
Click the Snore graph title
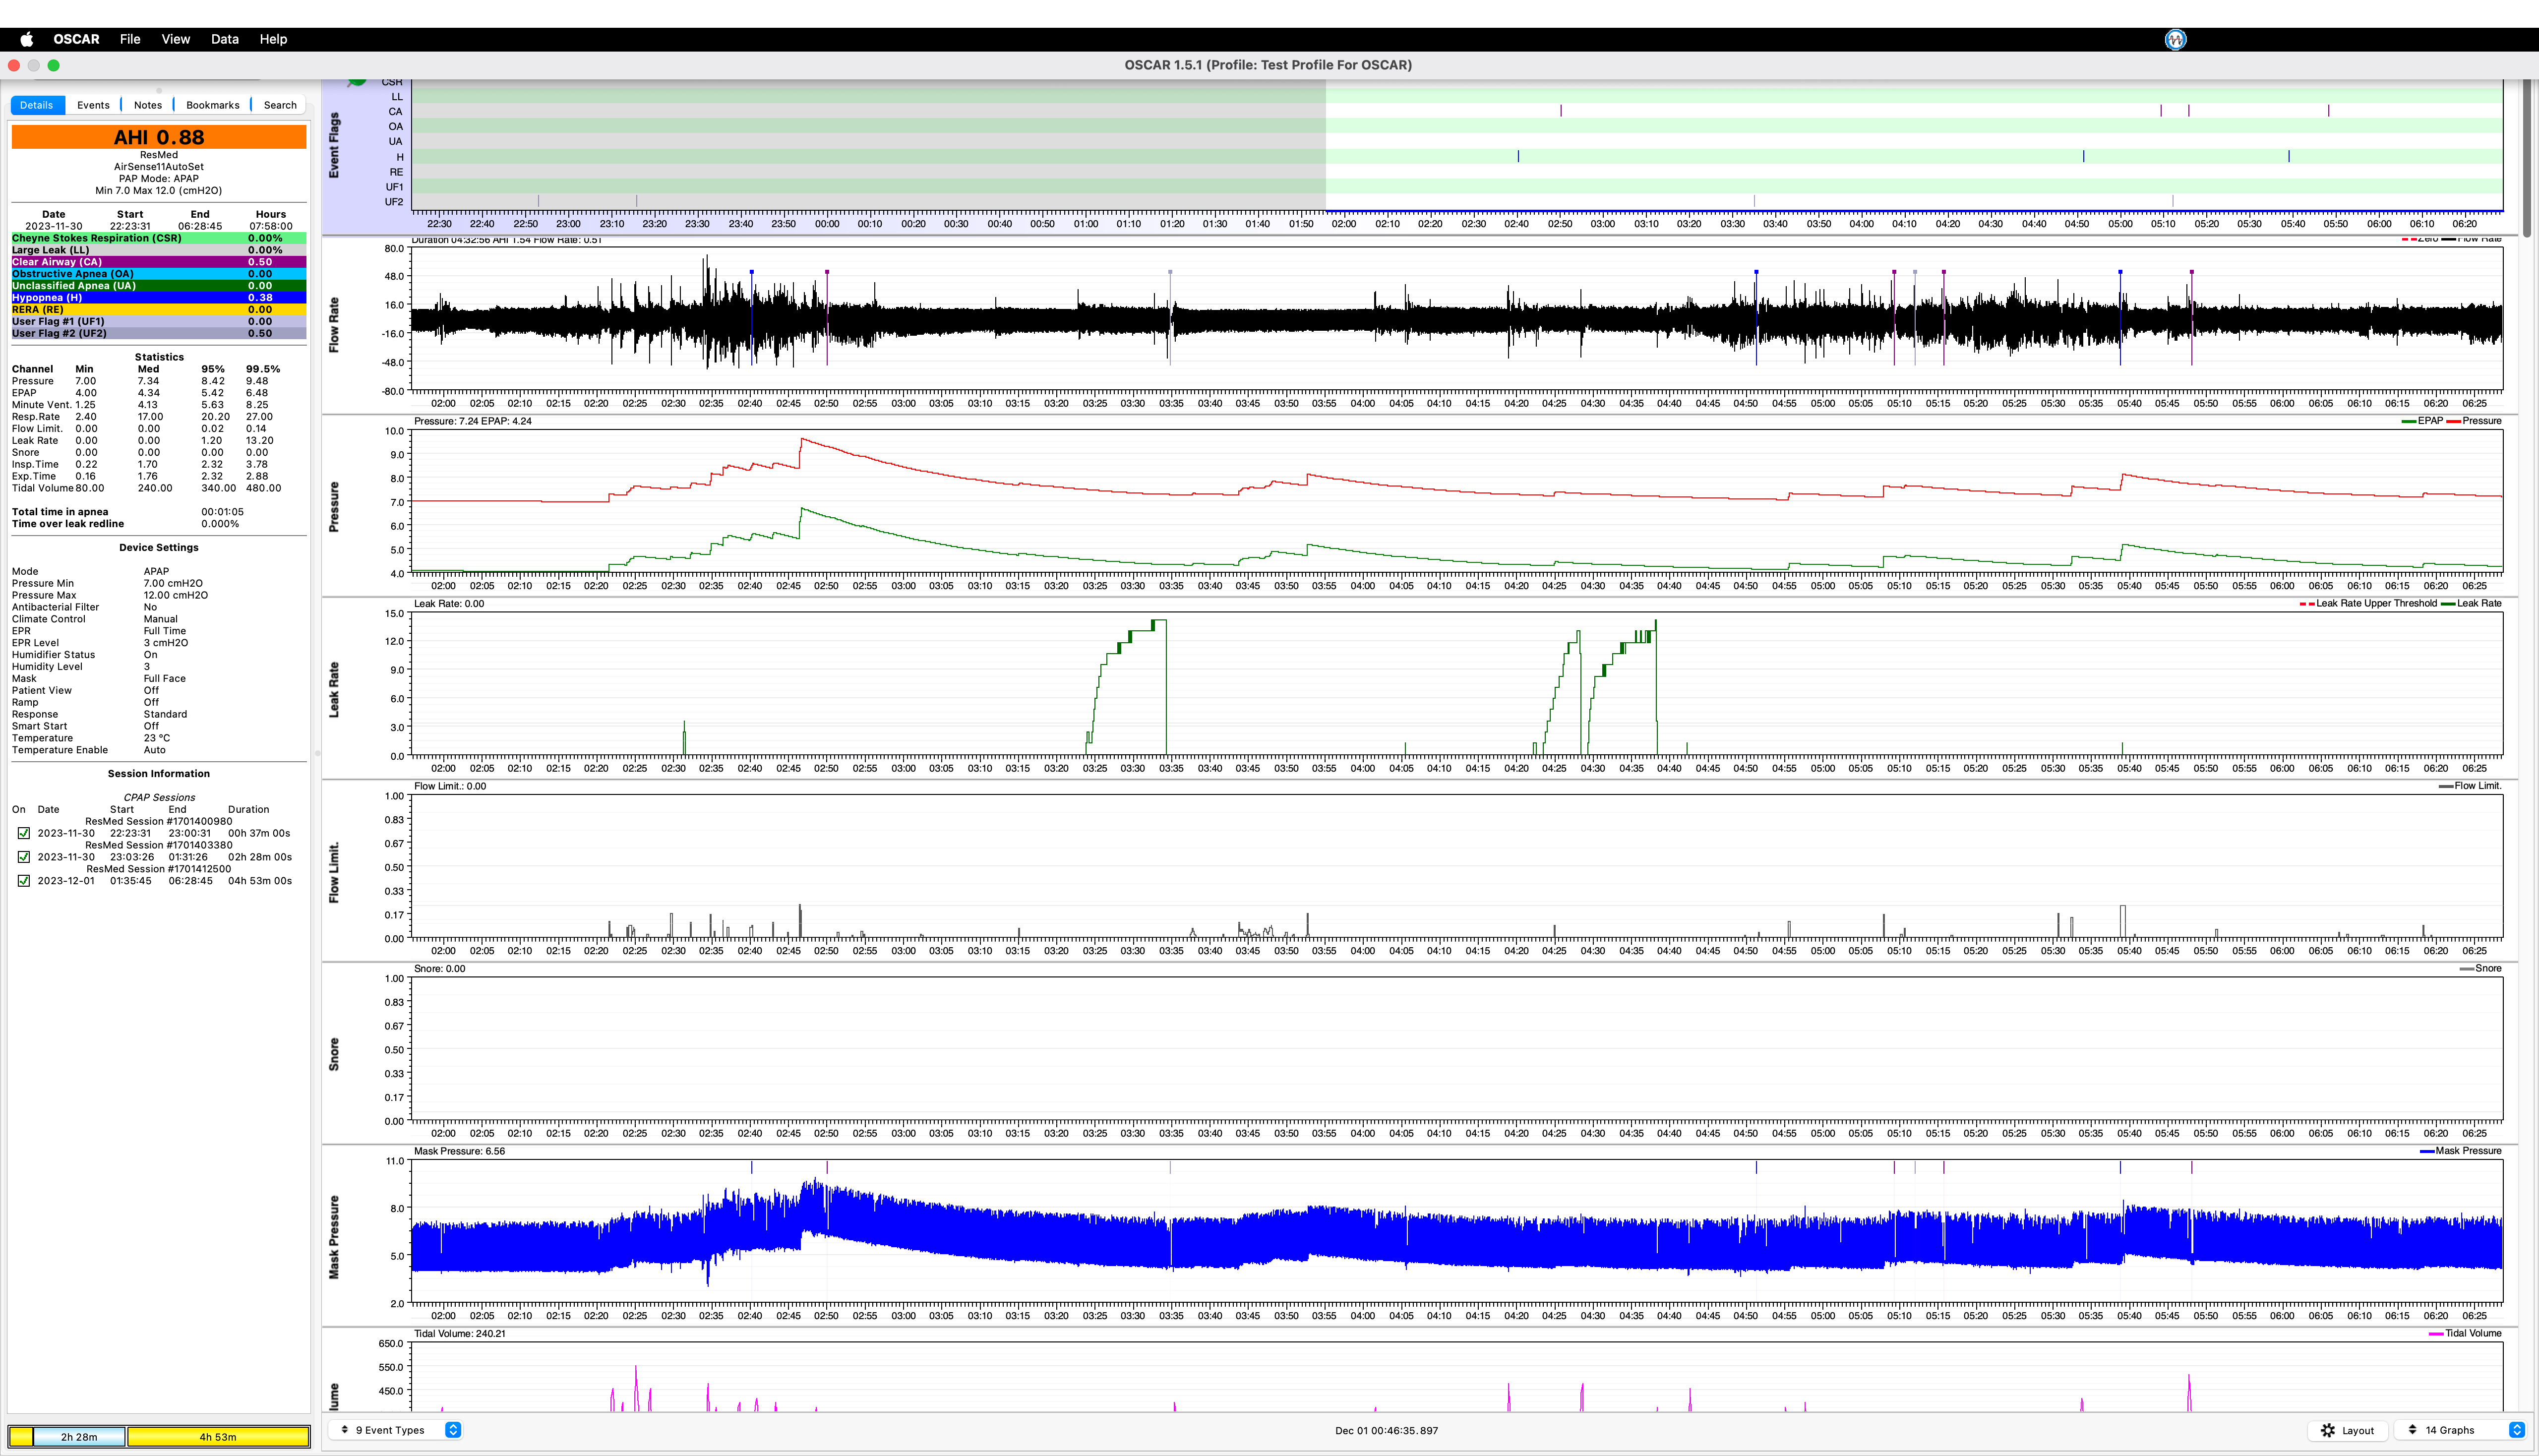pos(334,1054)
